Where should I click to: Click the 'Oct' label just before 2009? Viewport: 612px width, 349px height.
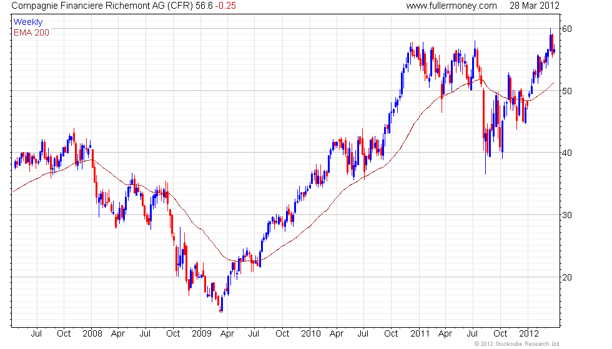click(173, 333)
